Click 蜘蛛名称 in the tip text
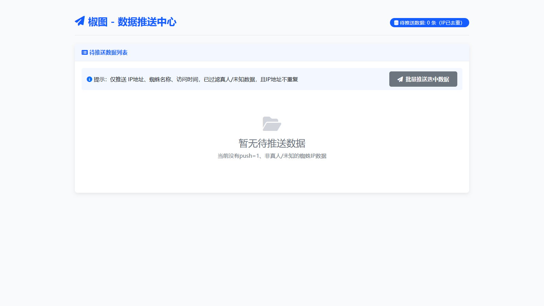This screenshot has width=544, height=306. point(160,79)
